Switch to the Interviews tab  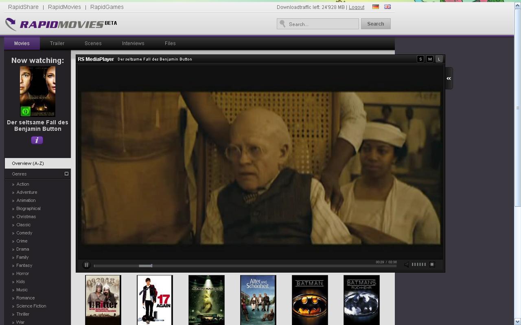133,43
